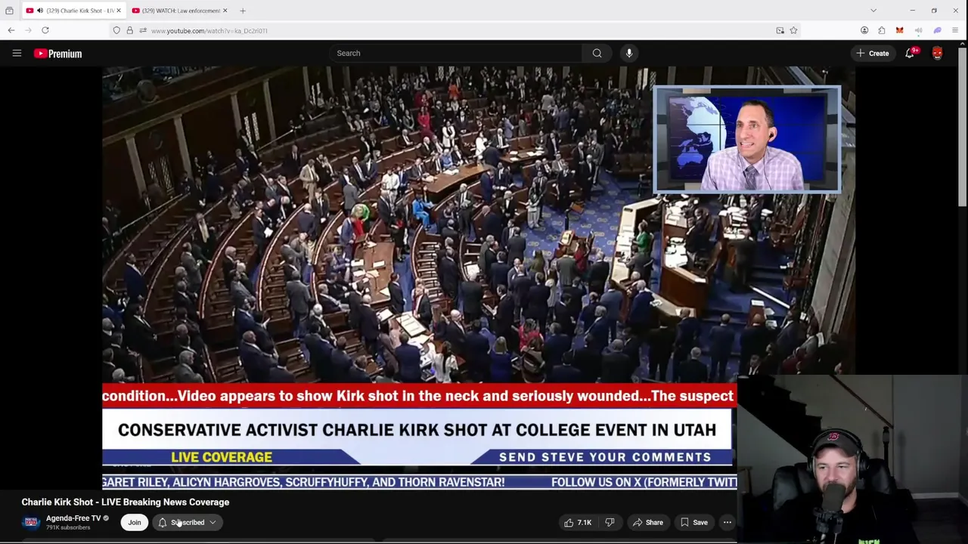Open a new browser tab
This screenshot has height=544, width=968.
[243, 11]
